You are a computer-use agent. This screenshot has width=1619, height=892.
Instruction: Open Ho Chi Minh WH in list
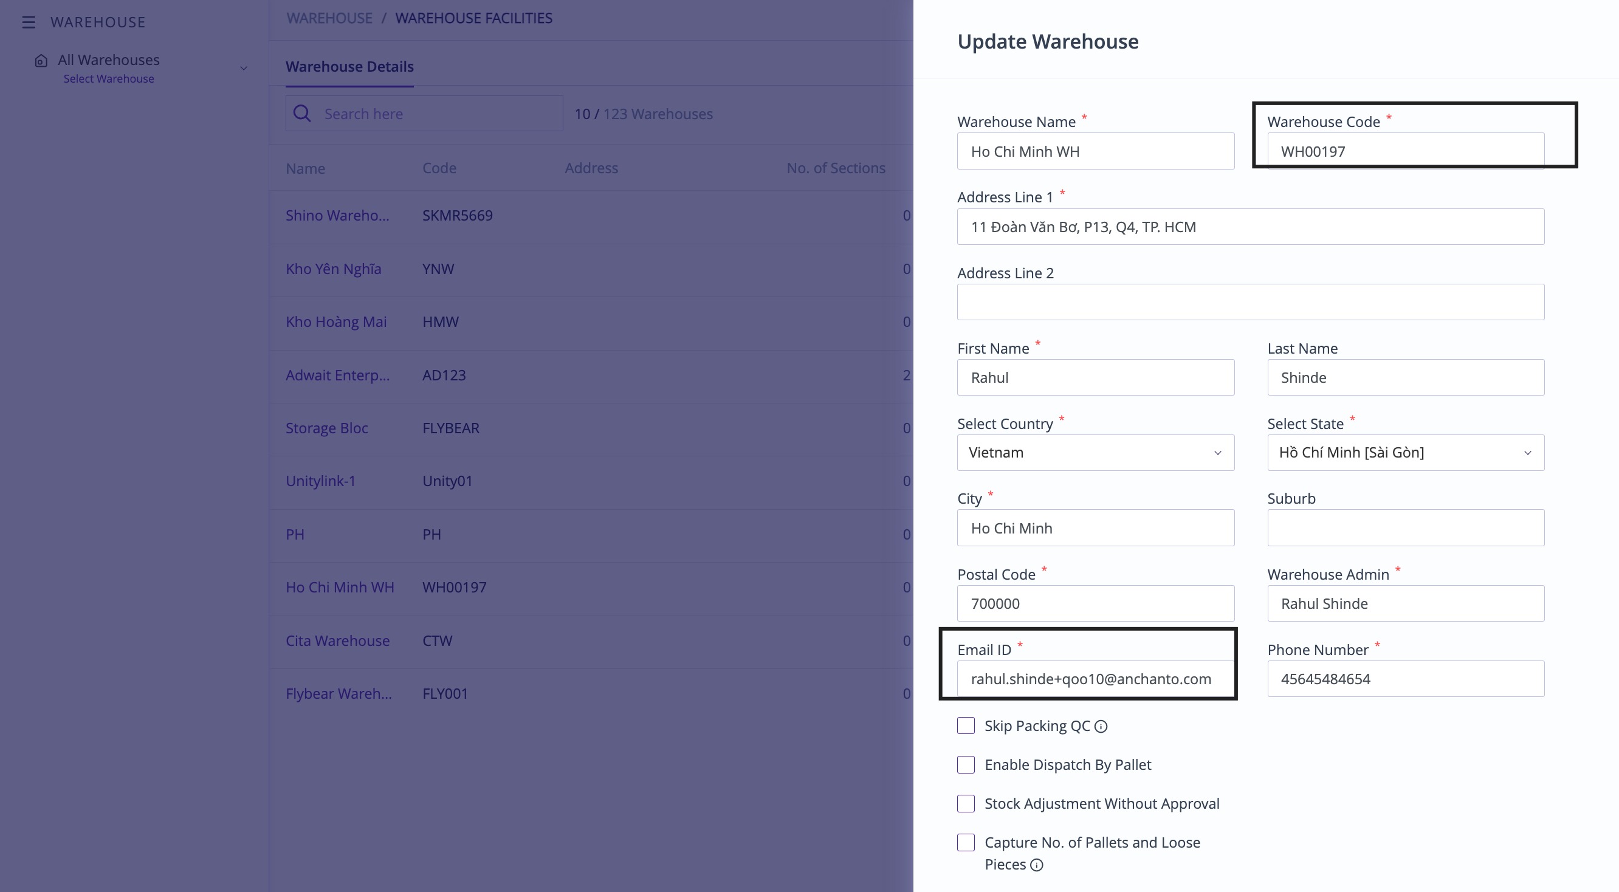click(339, 588)
